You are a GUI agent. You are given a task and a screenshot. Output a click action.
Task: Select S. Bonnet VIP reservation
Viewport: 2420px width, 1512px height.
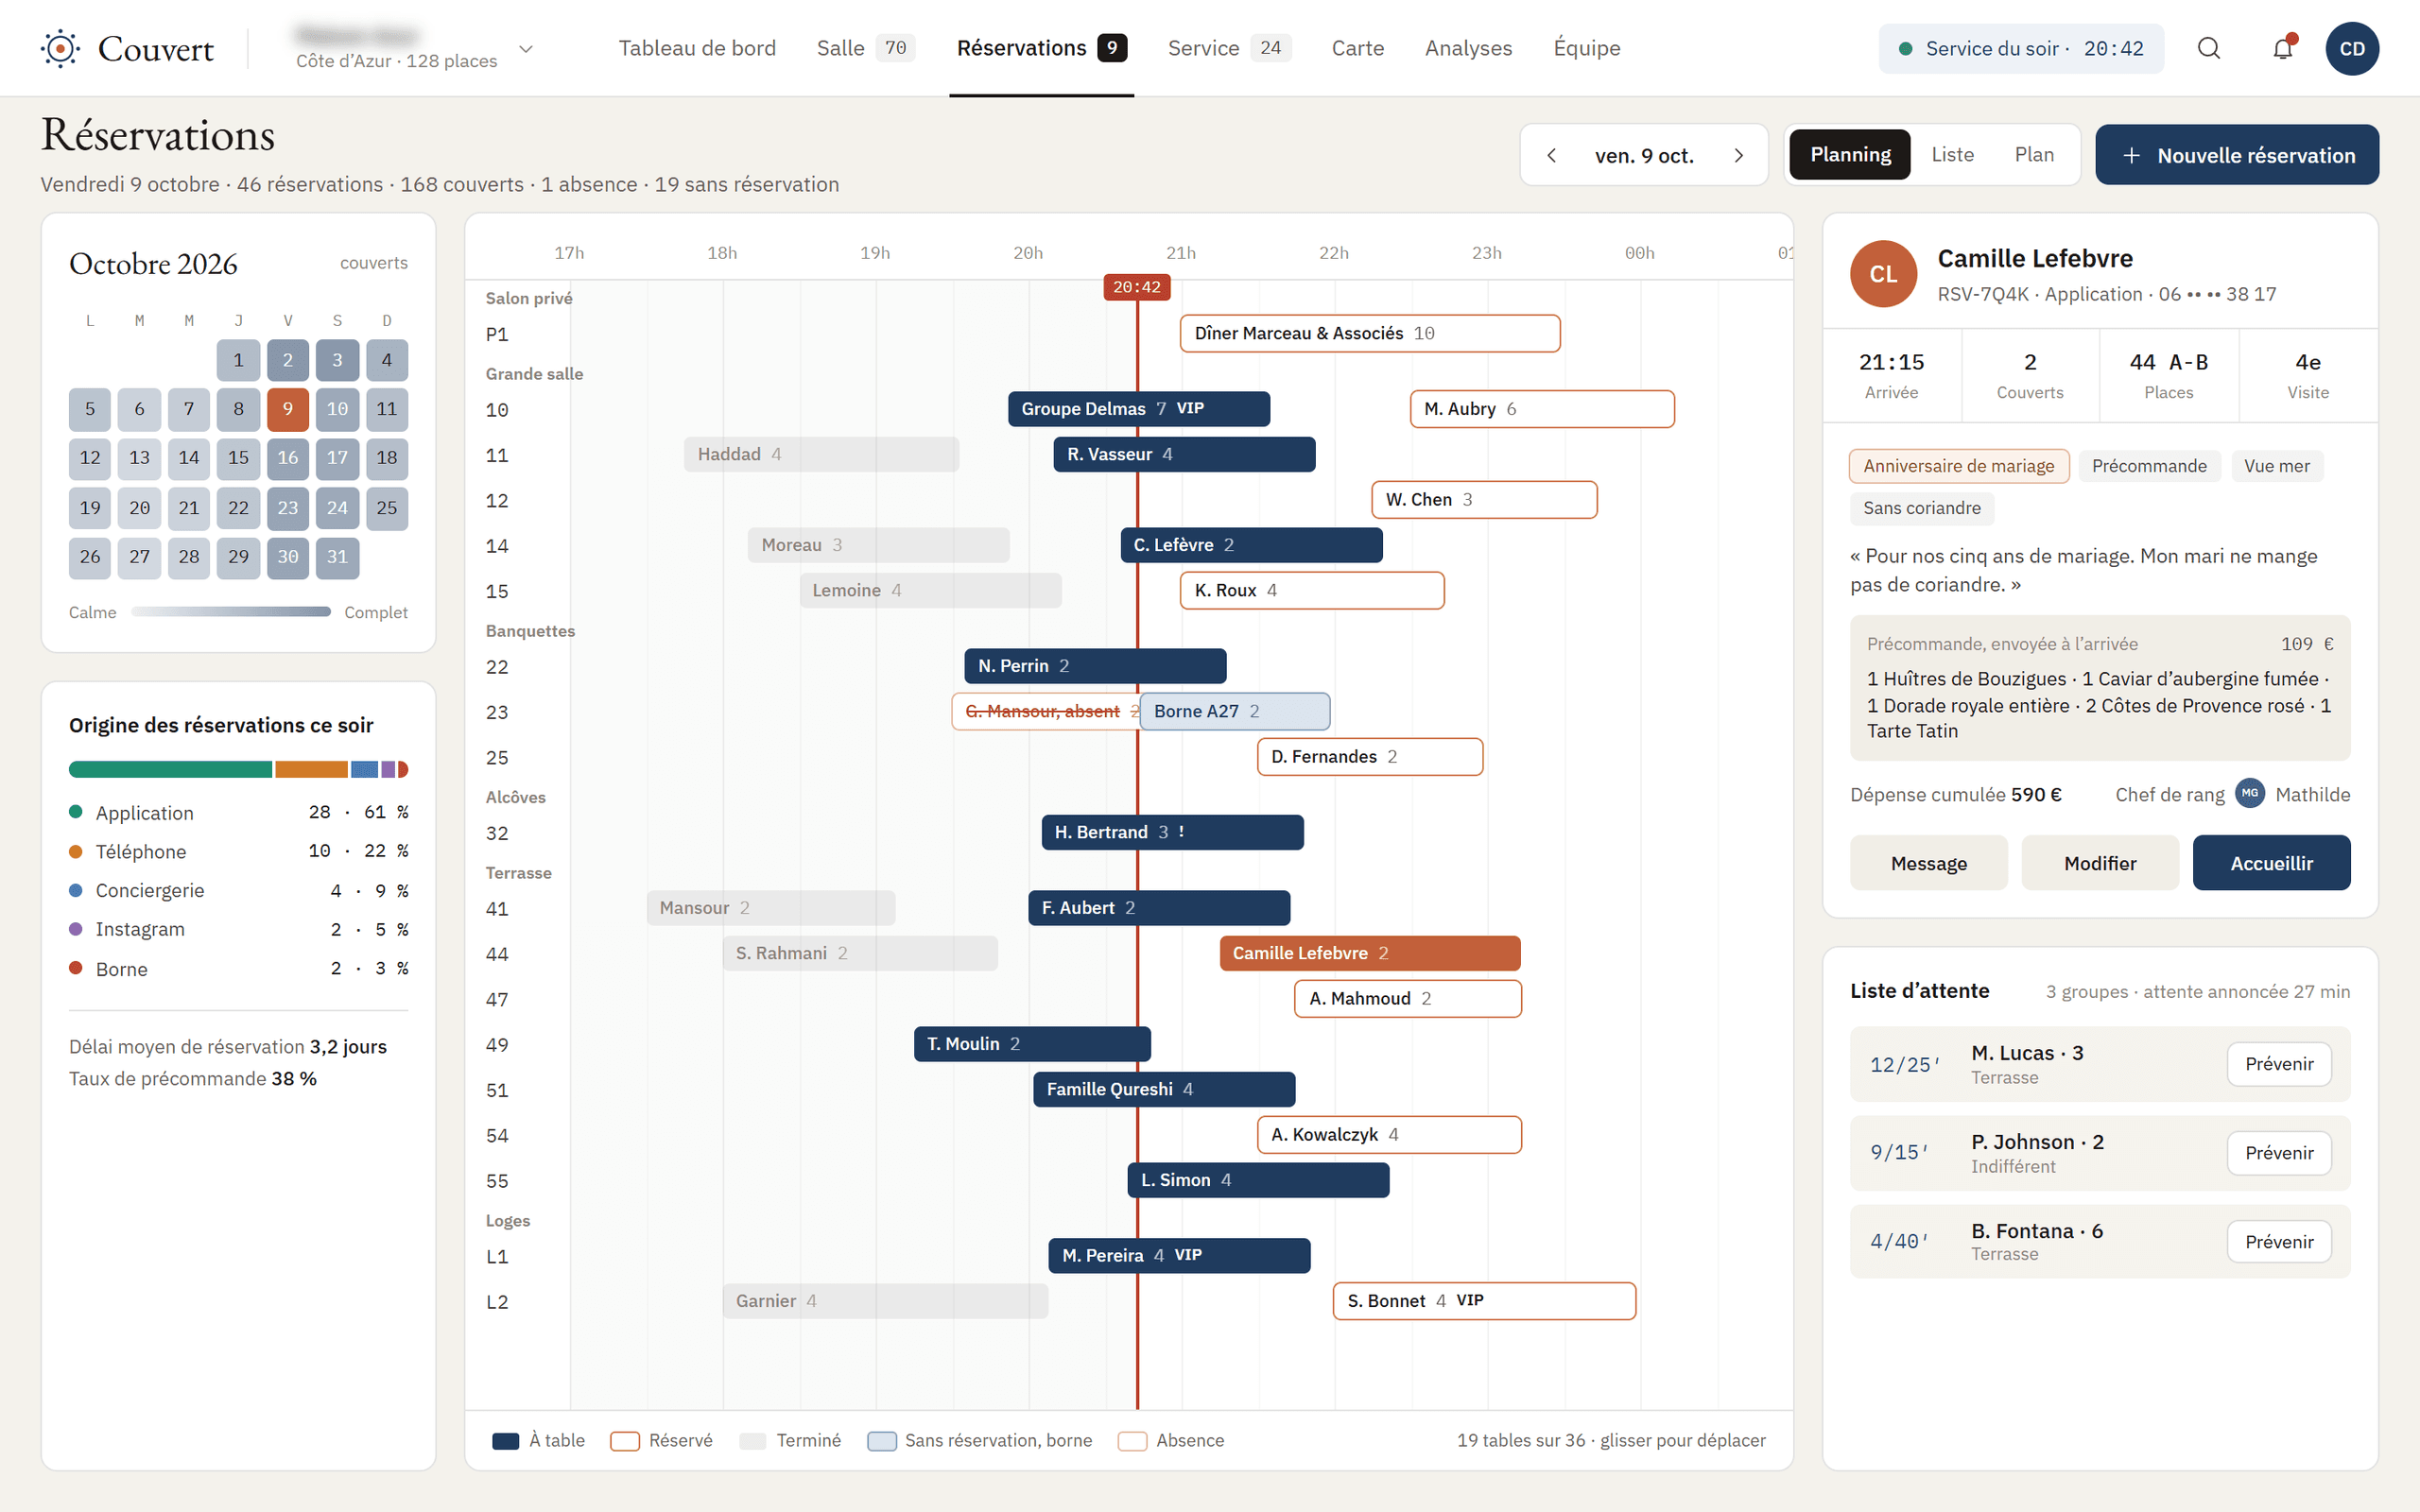tap(1484, 1301)
